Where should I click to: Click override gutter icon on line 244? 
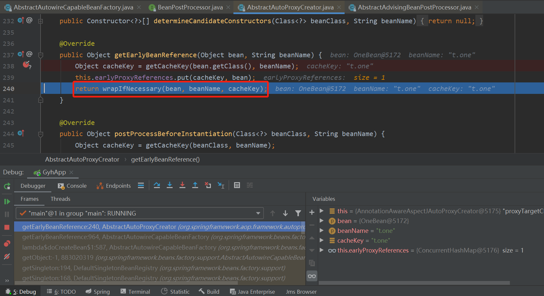pyautogui.click(x=21, y=133)
